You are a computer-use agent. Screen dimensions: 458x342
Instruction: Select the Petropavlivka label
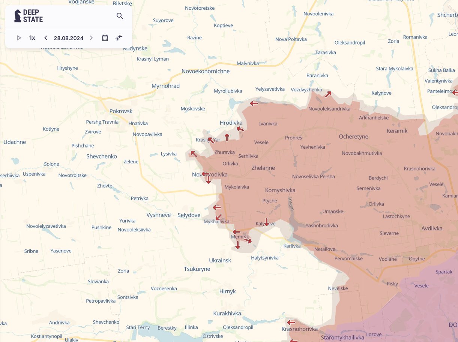[101, 301]
